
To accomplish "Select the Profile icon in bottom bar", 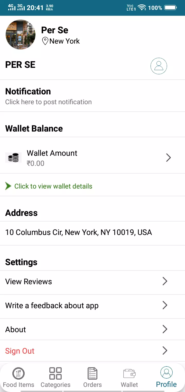I will pyautogui.click(x=166, y=372).
